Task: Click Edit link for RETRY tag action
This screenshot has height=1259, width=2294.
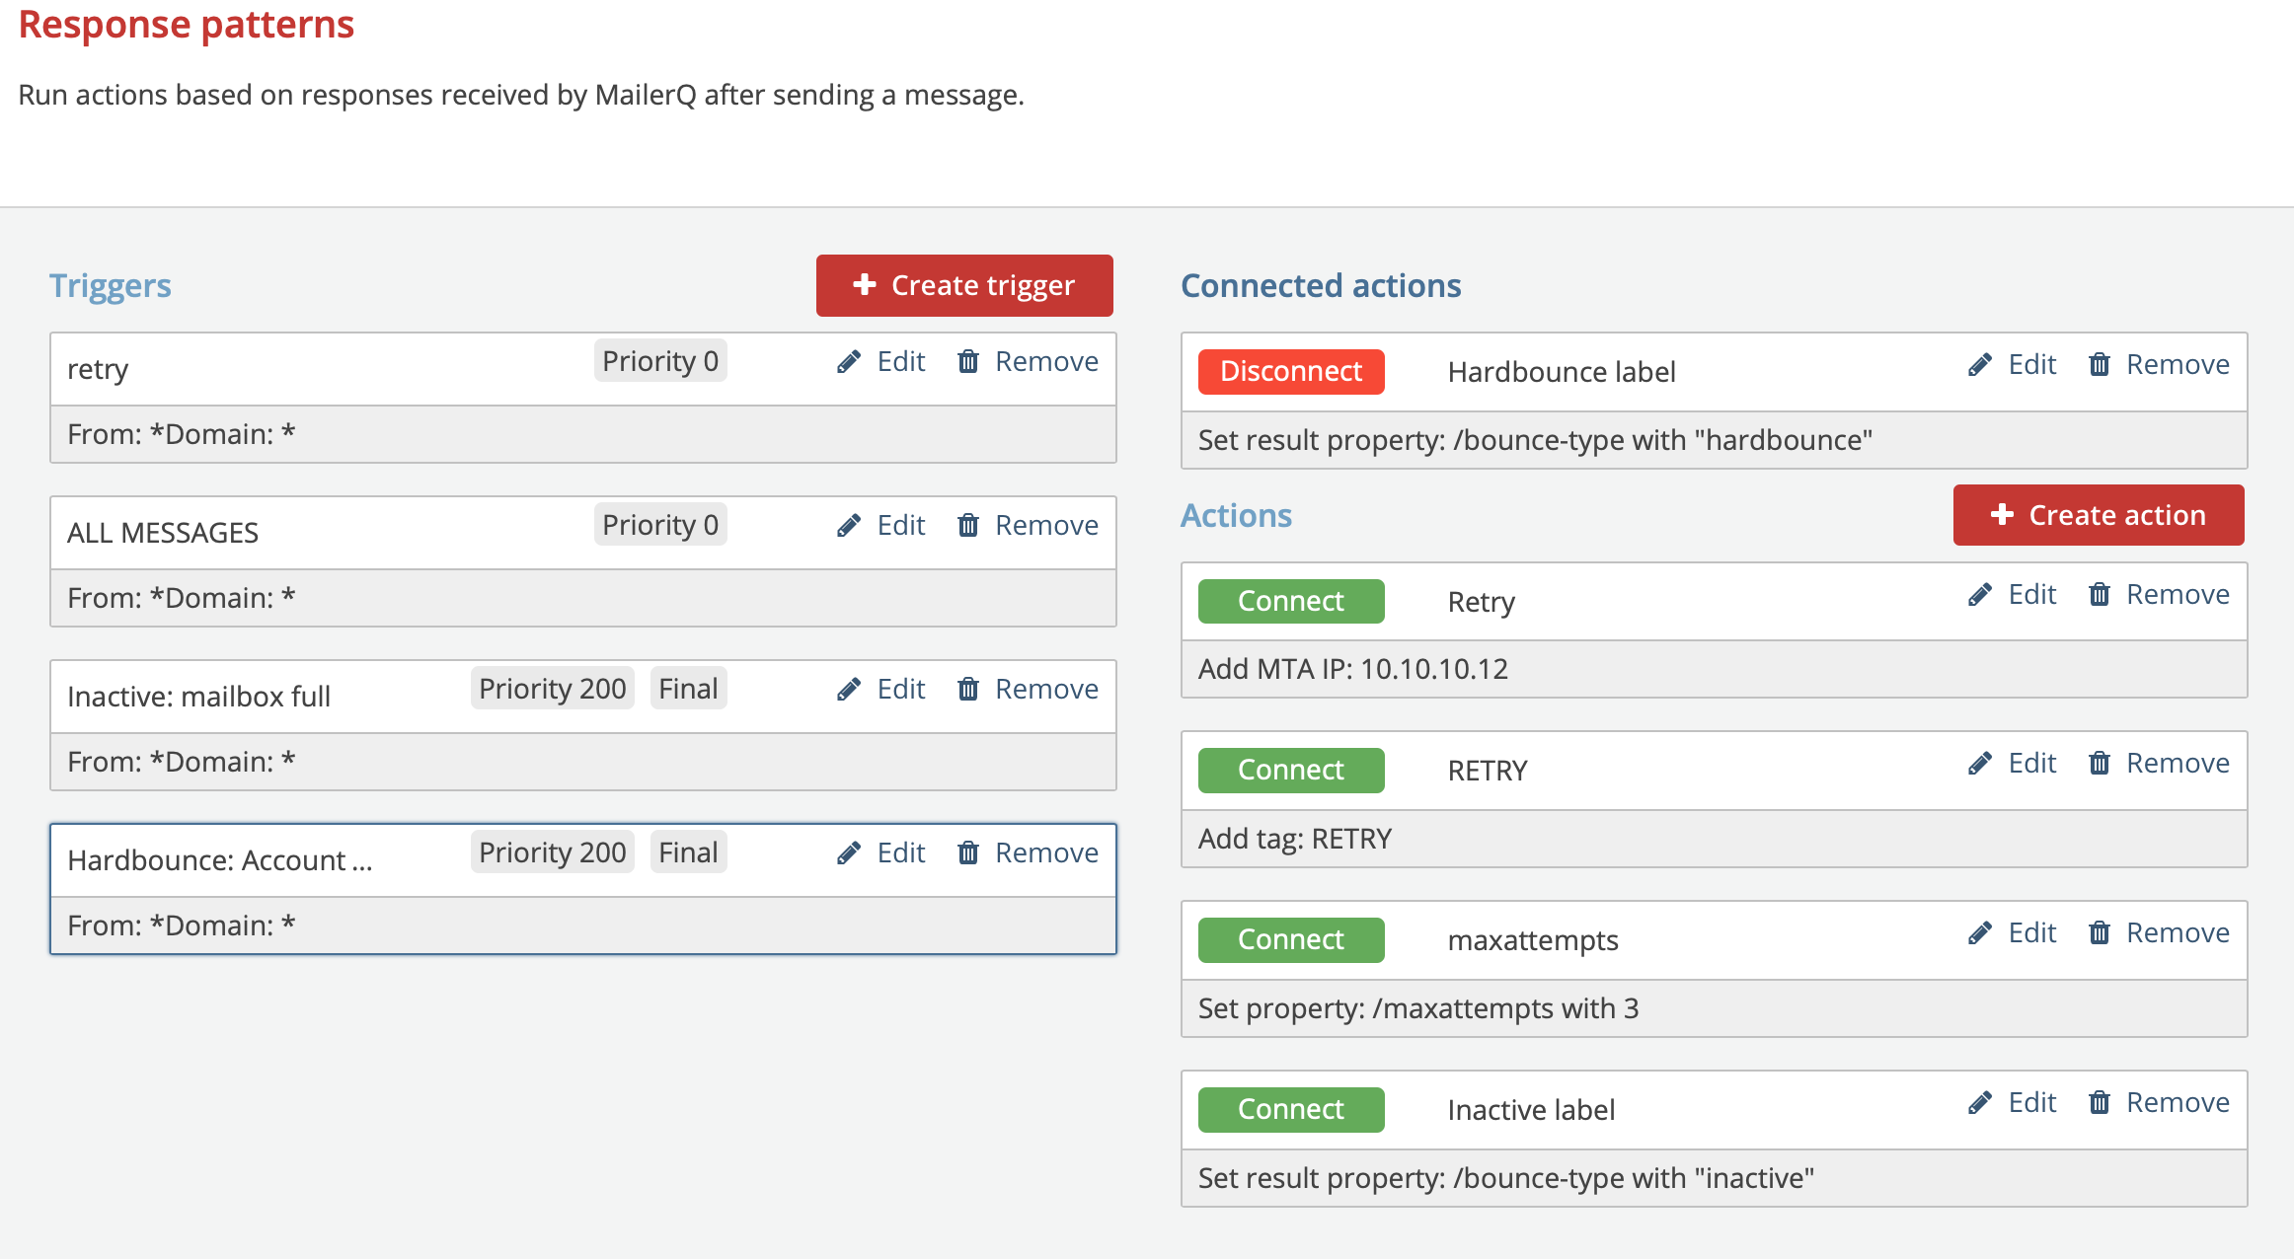Action: coord(2031,764)
